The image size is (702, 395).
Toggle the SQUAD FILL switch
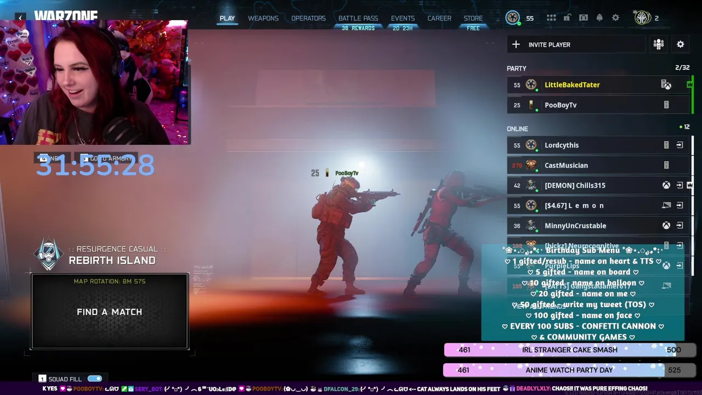[x=94, y=379]
